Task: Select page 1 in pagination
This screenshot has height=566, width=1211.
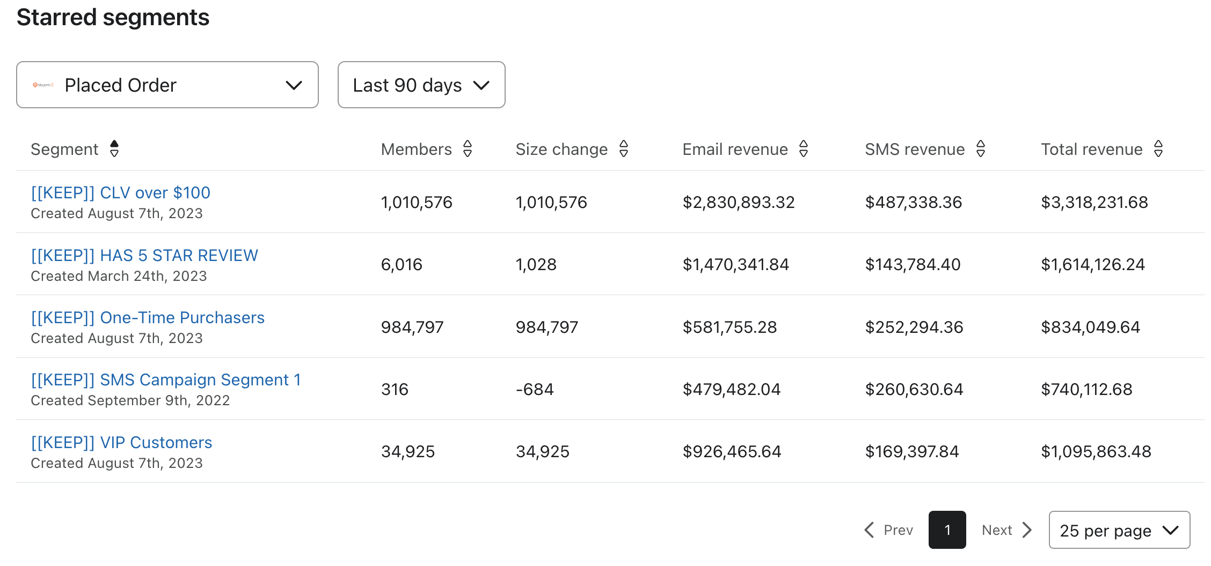Action: pos(947,530)
